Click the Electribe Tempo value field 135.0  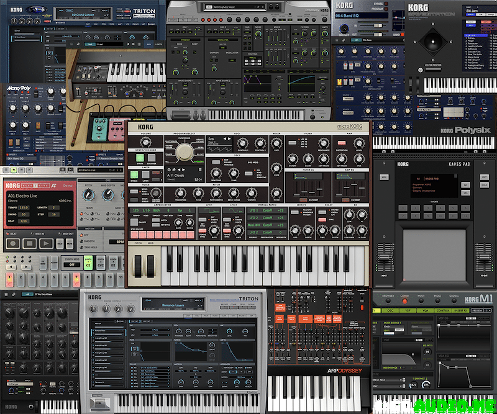point(24,207)
